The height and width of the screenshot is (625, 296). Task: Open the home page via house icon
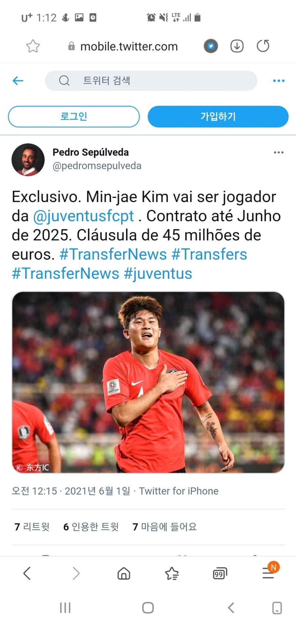click(x=124, y=573)
